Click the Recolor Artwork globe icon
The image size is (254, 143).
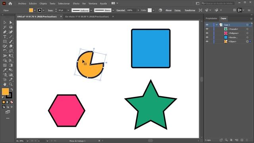(x=160, y=10)
